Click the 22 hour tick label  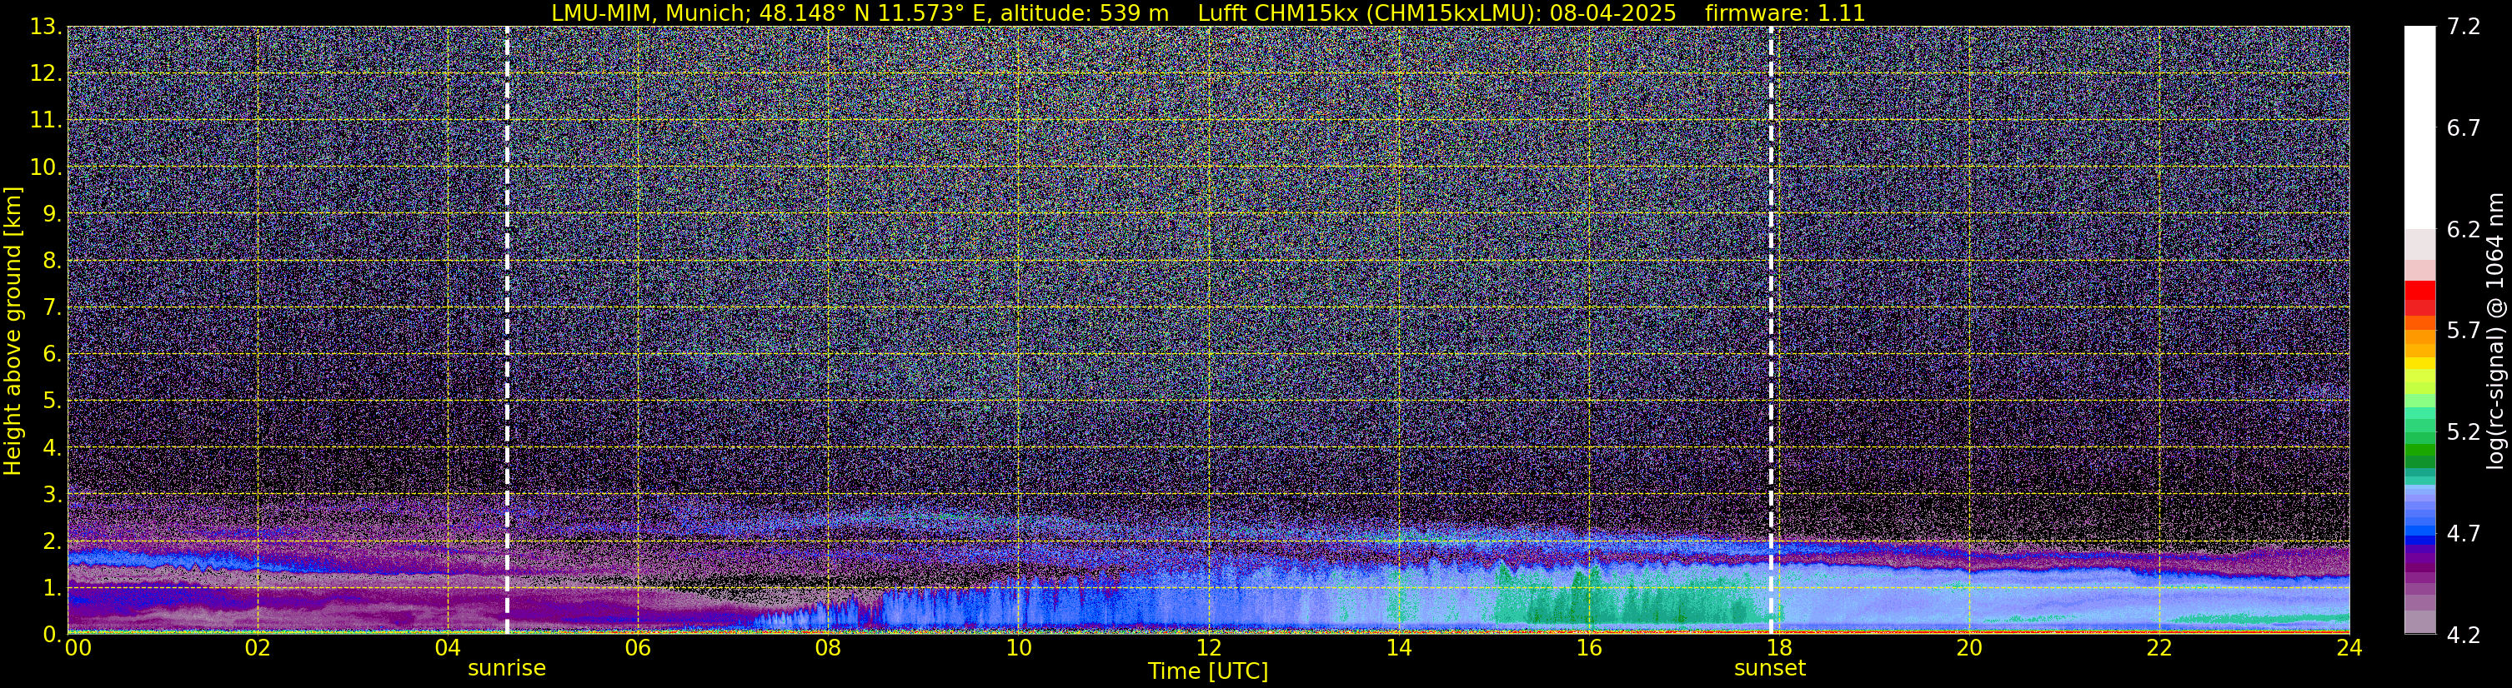(x=2159, y=648)
